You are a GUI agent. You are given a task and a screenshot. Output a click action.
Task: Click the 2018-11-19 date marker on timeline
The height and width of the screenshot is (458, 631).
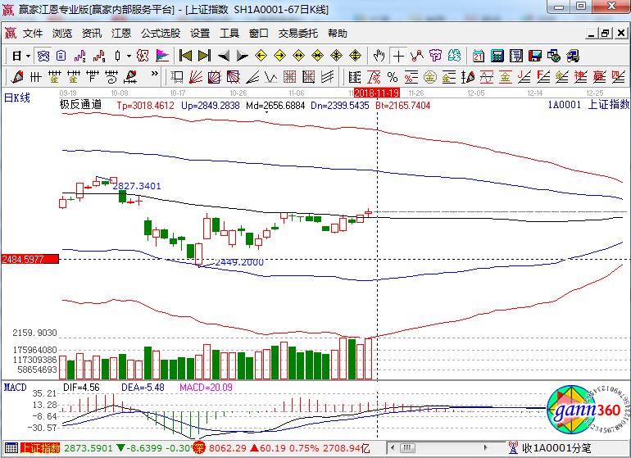point(376,93)
